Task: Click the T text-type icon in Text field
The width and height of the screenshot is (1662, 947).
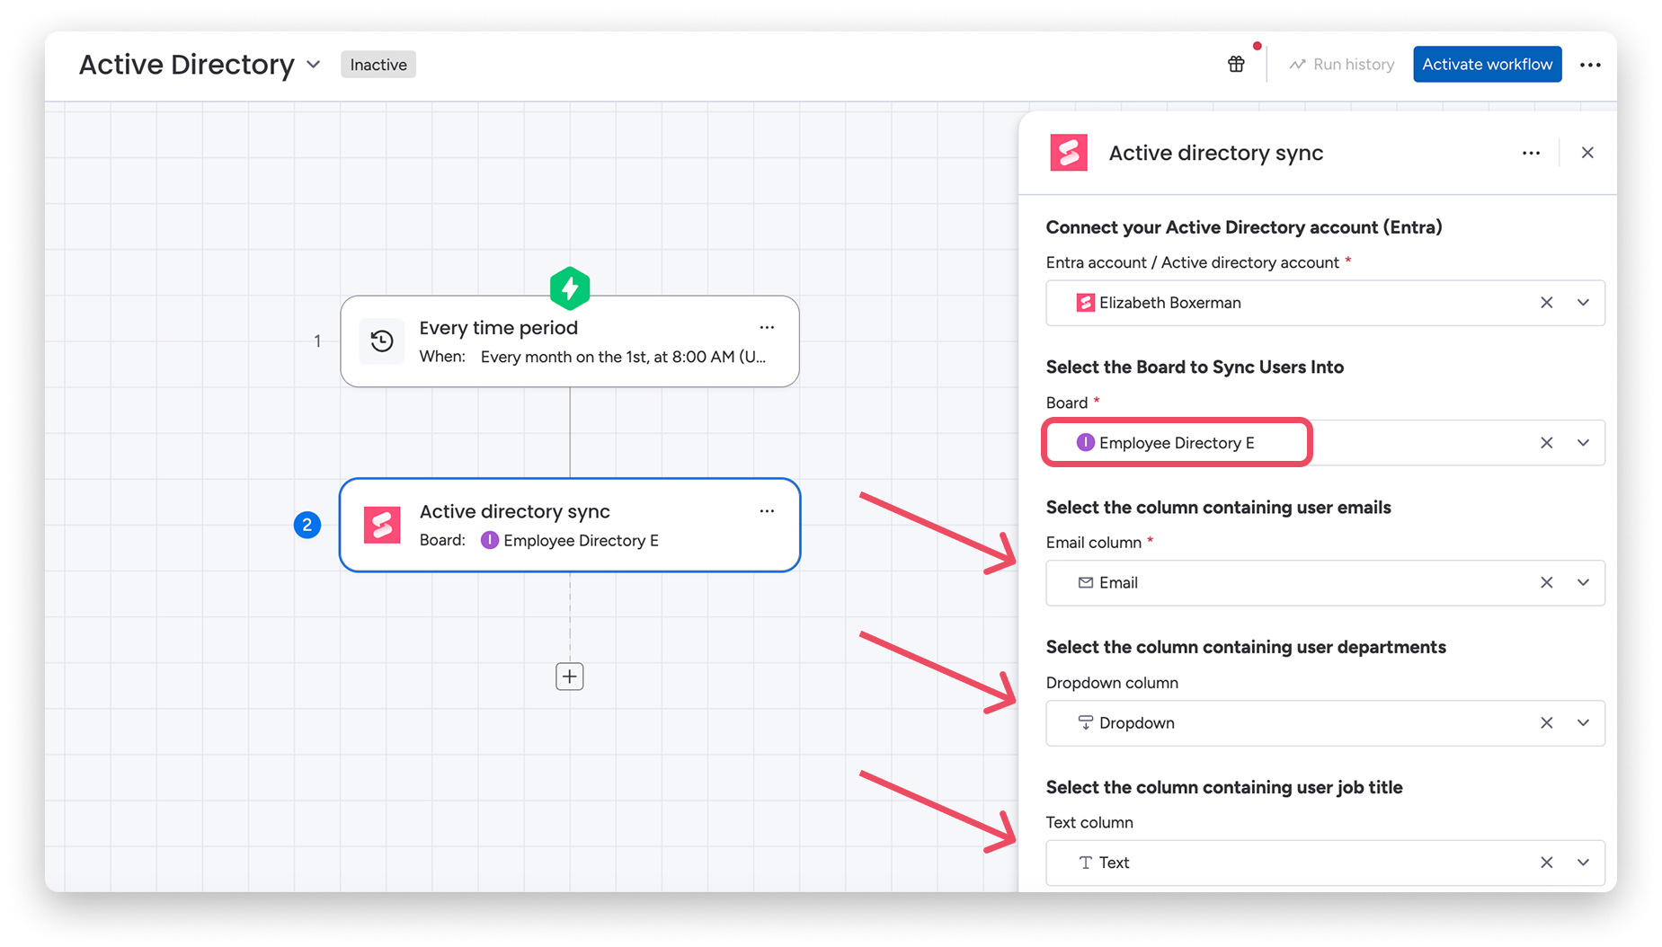Action: [x=1085, y=863]
